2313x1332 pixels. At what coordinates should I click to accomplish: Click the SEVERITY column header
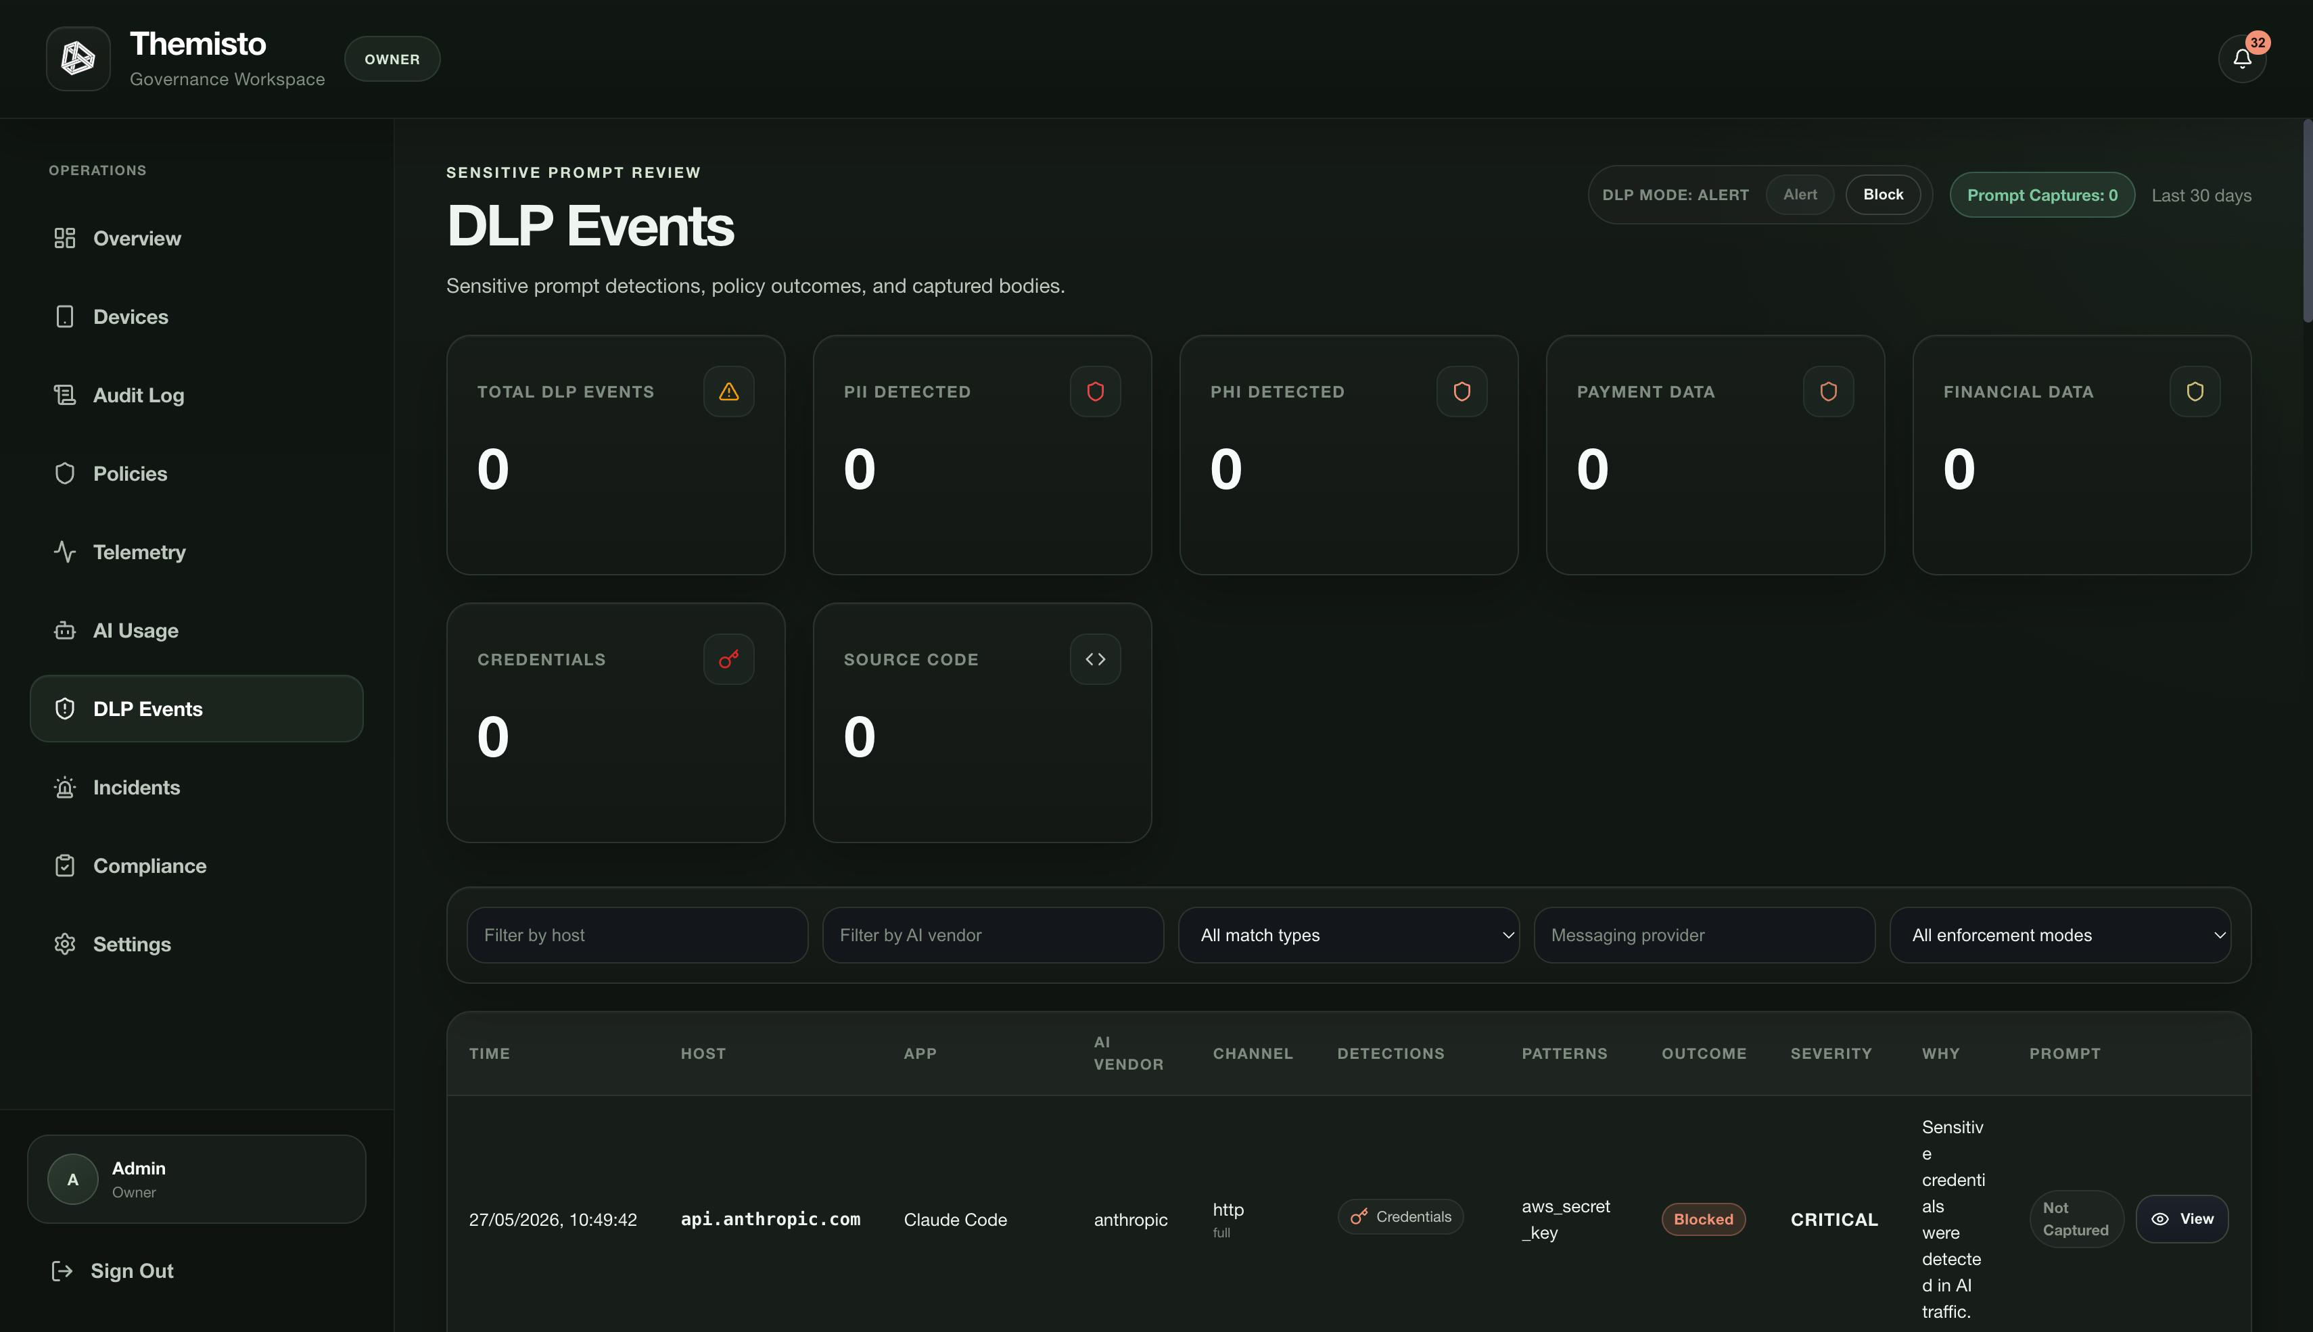pos(1831,1053)
